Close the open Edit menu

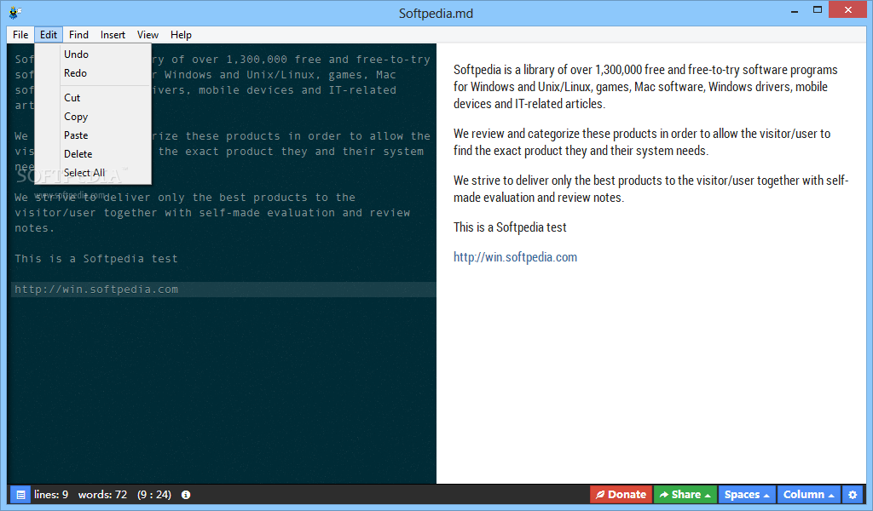(49, 34)
